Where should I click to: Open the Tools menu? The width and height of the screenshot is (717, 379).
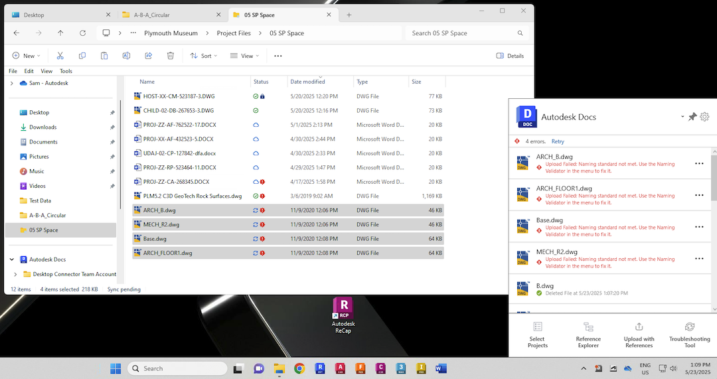pyautogui.click(x=66, y=71)
